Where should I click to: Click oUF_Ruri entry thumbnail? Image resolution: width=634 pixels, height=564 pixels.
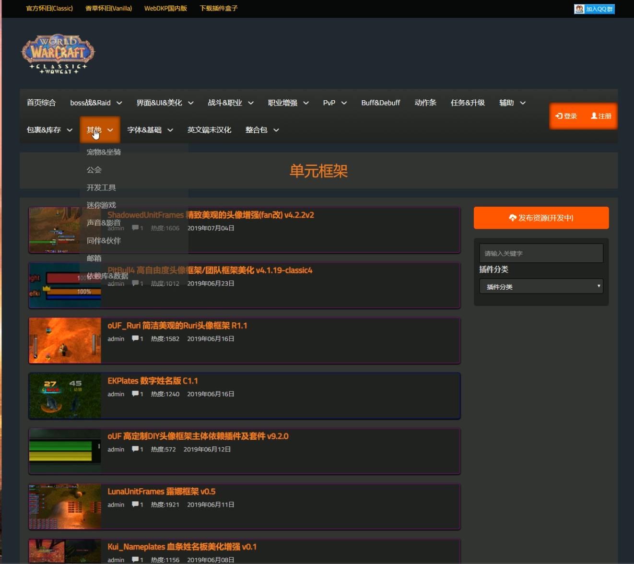(x=65, y=340)
